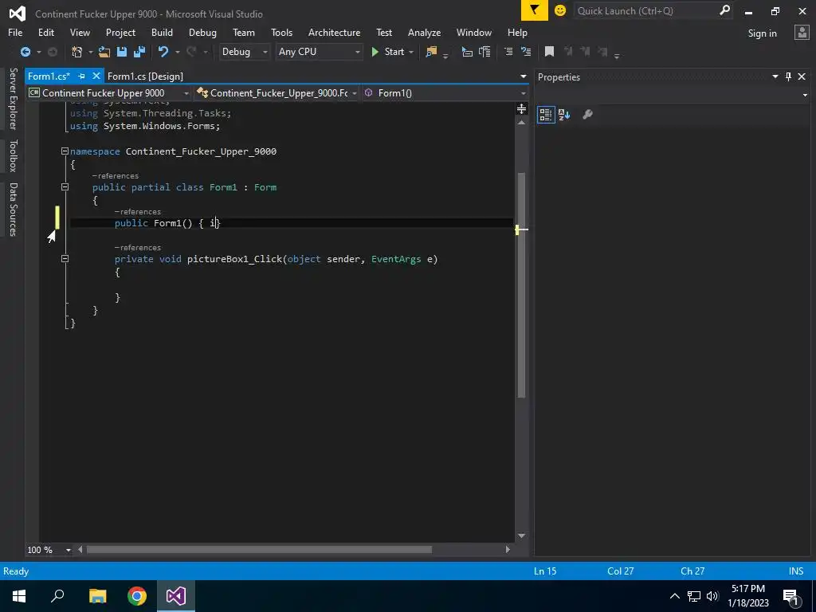Save the current file with Save icon
The height and width of the screenshot is (612, 816).
click(x=122, y=52)
